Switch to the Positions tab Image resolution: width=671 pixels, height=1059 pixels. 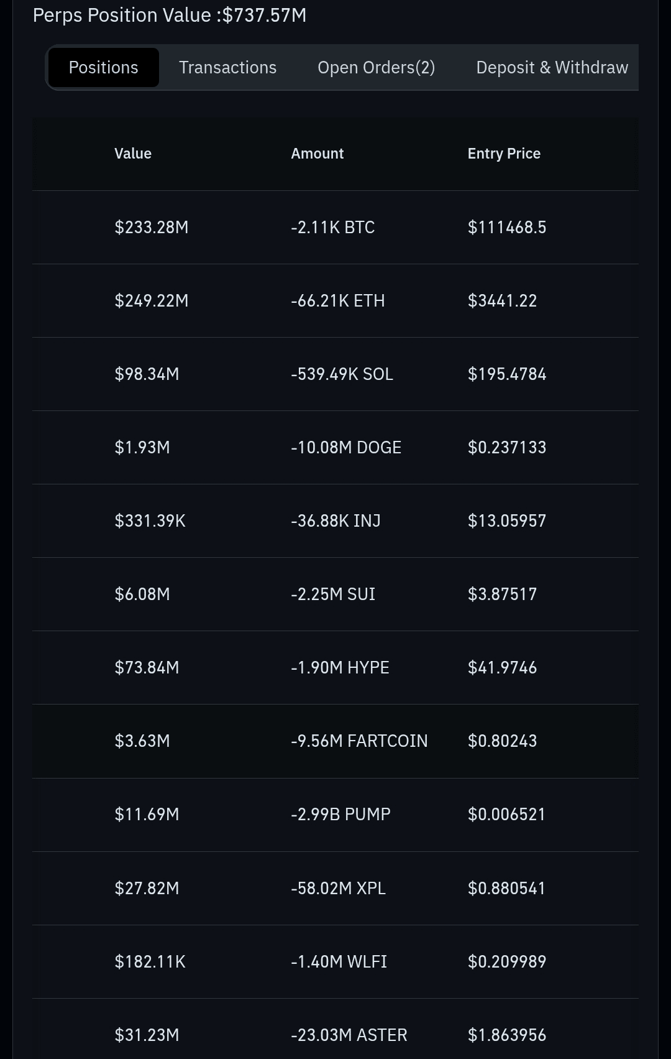103,67
